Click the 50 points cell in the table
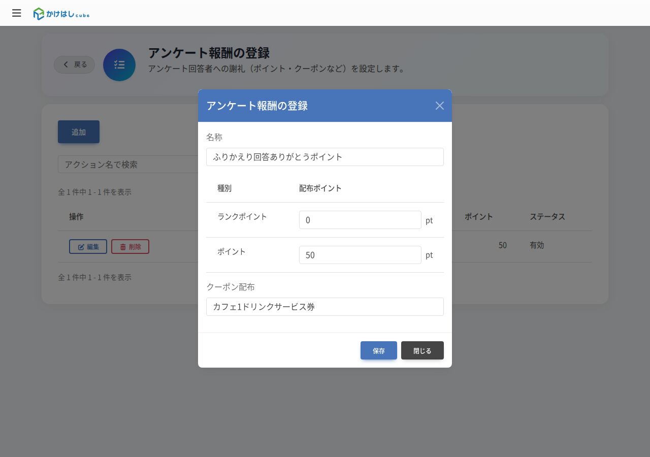This screenshot has height=457, width=650. (502, 245)
